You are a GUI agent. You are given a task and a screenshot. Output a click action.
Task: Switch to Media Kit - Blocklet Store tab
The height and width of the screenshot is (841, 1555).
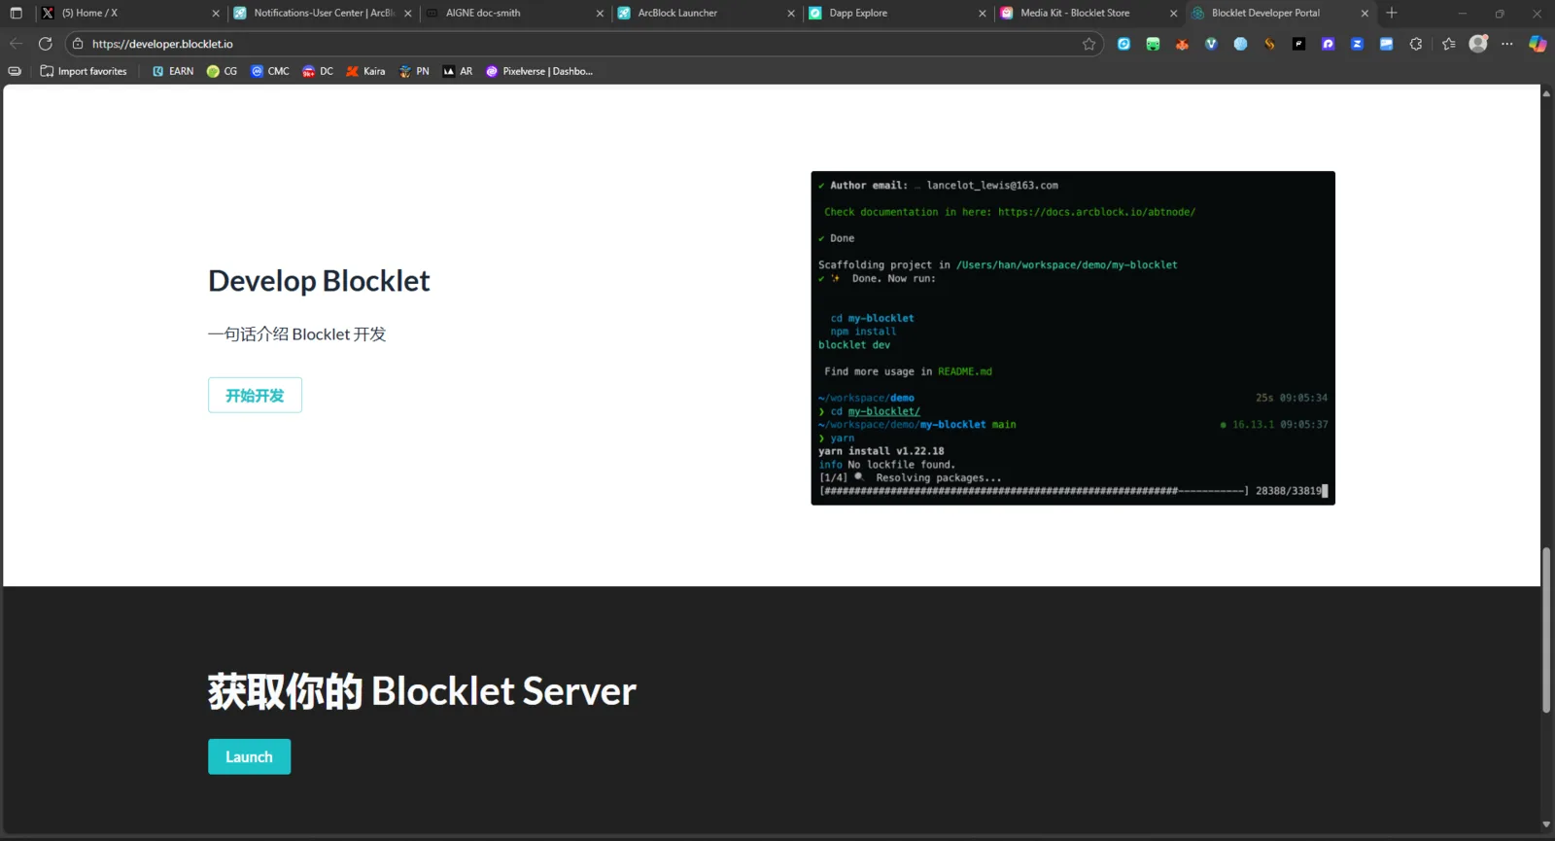(1088, 13)
